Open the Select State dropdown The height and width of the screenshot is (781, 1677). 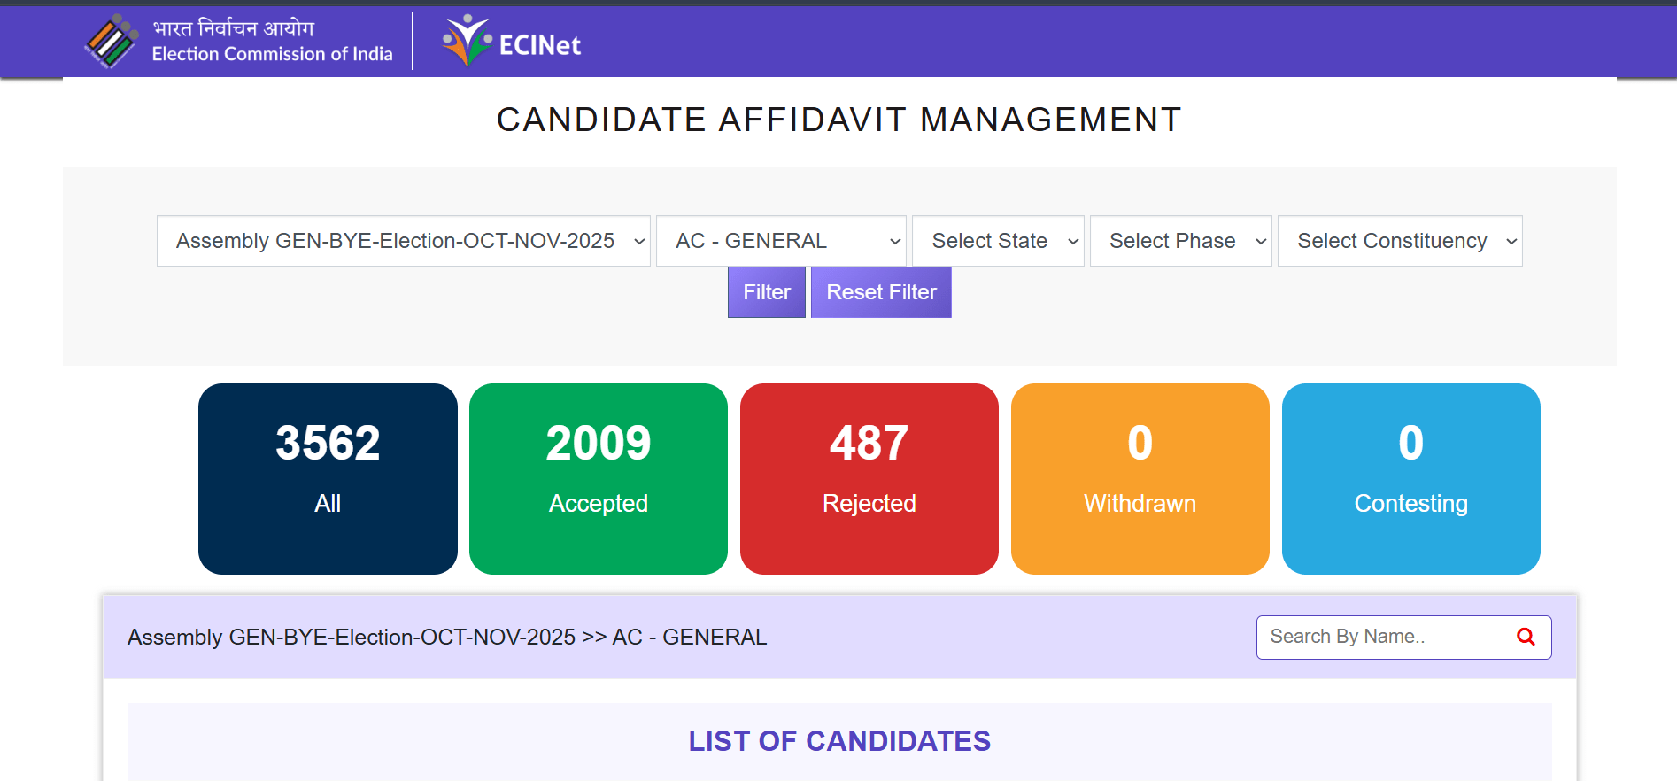[x=998, y=241]
